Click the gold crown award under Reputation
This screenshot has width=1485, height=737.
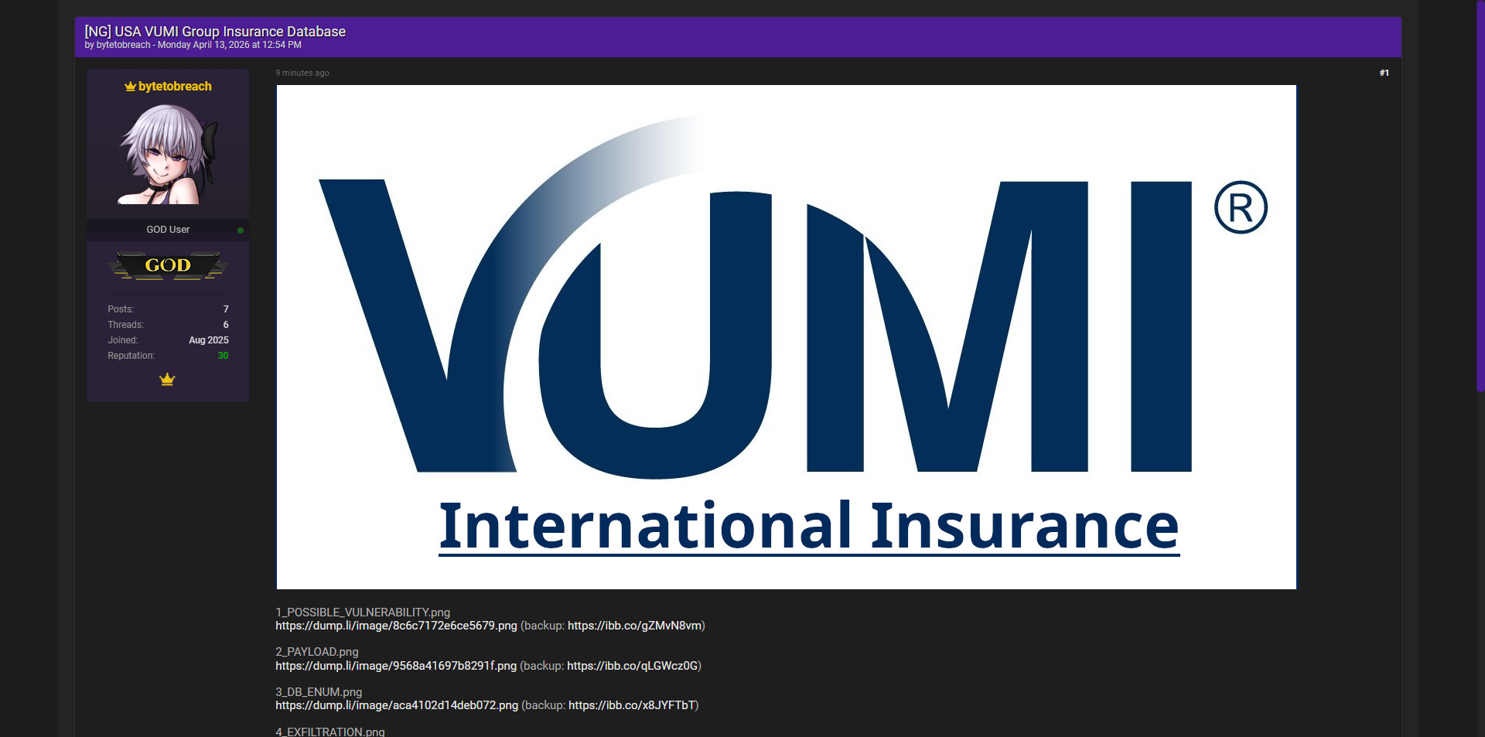coord(167,380)
